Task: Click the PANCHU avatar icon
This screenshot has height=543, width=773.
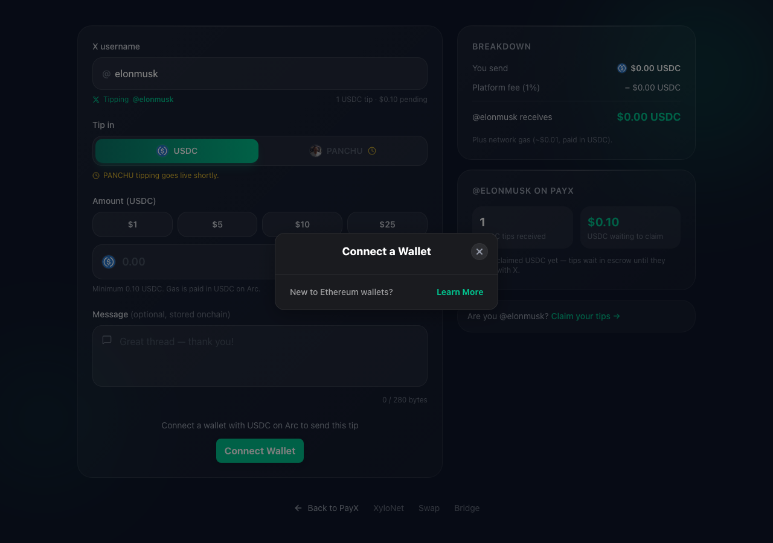Action: click(x=316, y=151)
